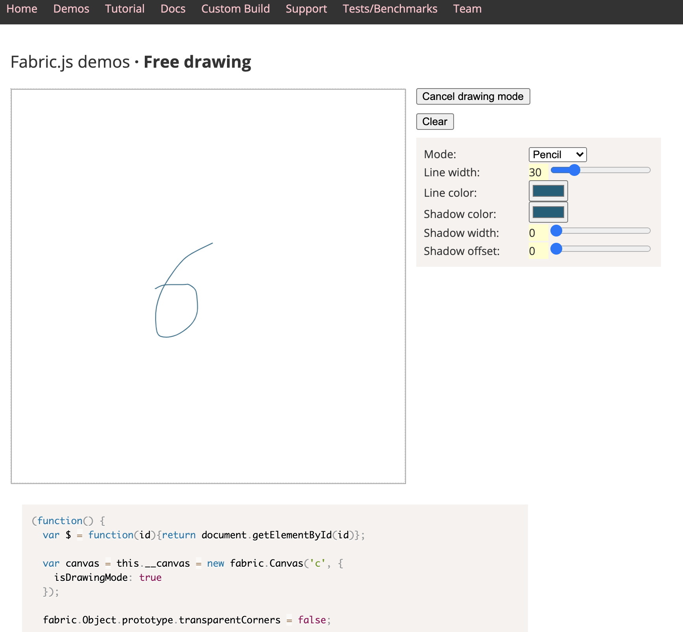Screen dimensions: 683x632
Task: Click the drawn loop on the canvas
Action: coord(177,310)
